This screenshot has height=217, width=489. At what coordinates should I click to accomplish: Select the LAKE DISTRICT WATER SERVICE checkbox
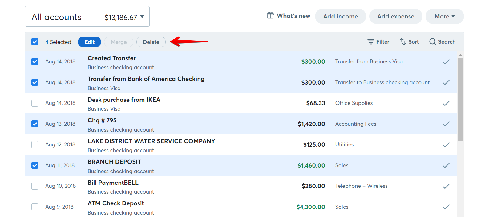35,144
